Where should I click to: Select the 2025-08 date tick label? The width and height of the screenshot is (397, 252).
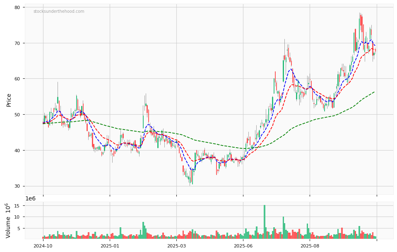point(310,246)
